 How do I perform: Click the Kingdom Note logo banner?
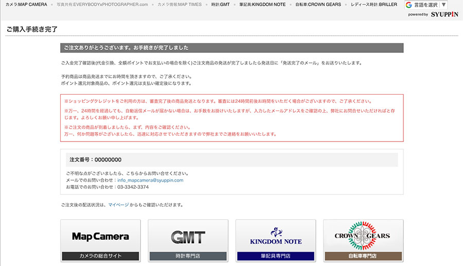coord(275,236)
